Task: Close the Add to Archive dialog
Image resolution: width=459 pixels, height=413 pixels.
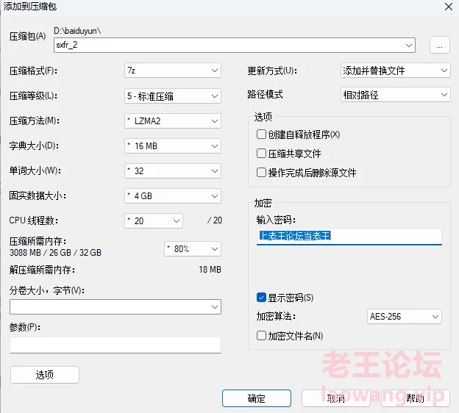Action: (x=448, y=7)
